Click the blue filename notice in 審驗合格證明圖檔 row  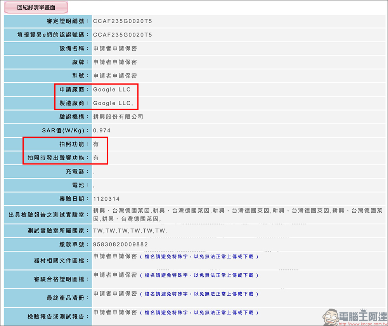pyautogui.click(x=199, y=275)
